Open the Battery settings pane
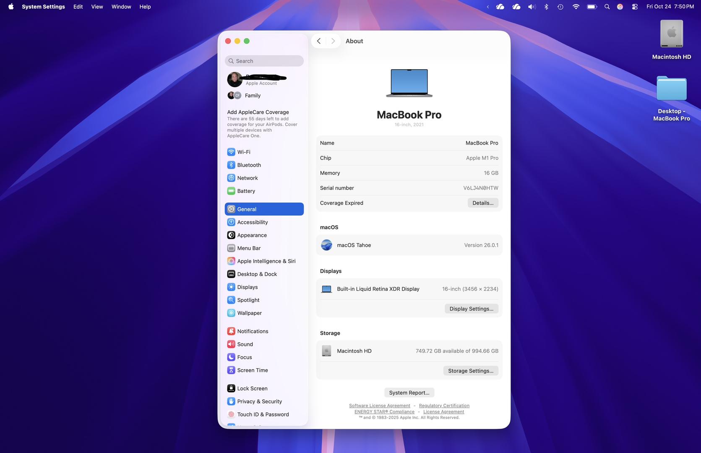 click(x=246, y=191)
